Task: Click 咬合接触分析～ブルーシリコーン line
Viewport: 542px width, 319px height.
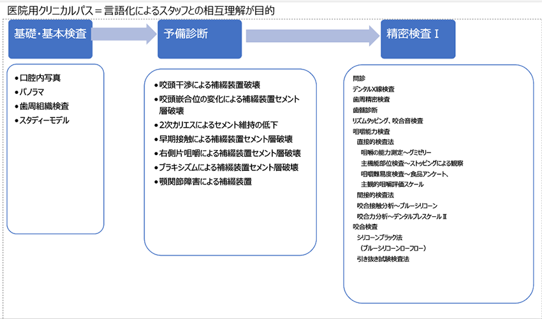Action: pos(397,206)
